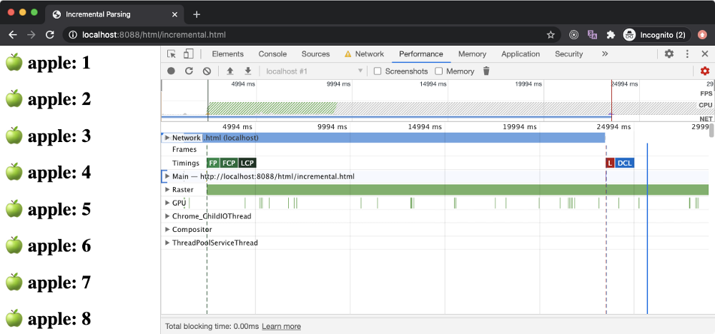Click the translate extension icon
Image resolution: width=715 pixels, height=334 pixels.
pyautogui.click(x=592, y=34)
